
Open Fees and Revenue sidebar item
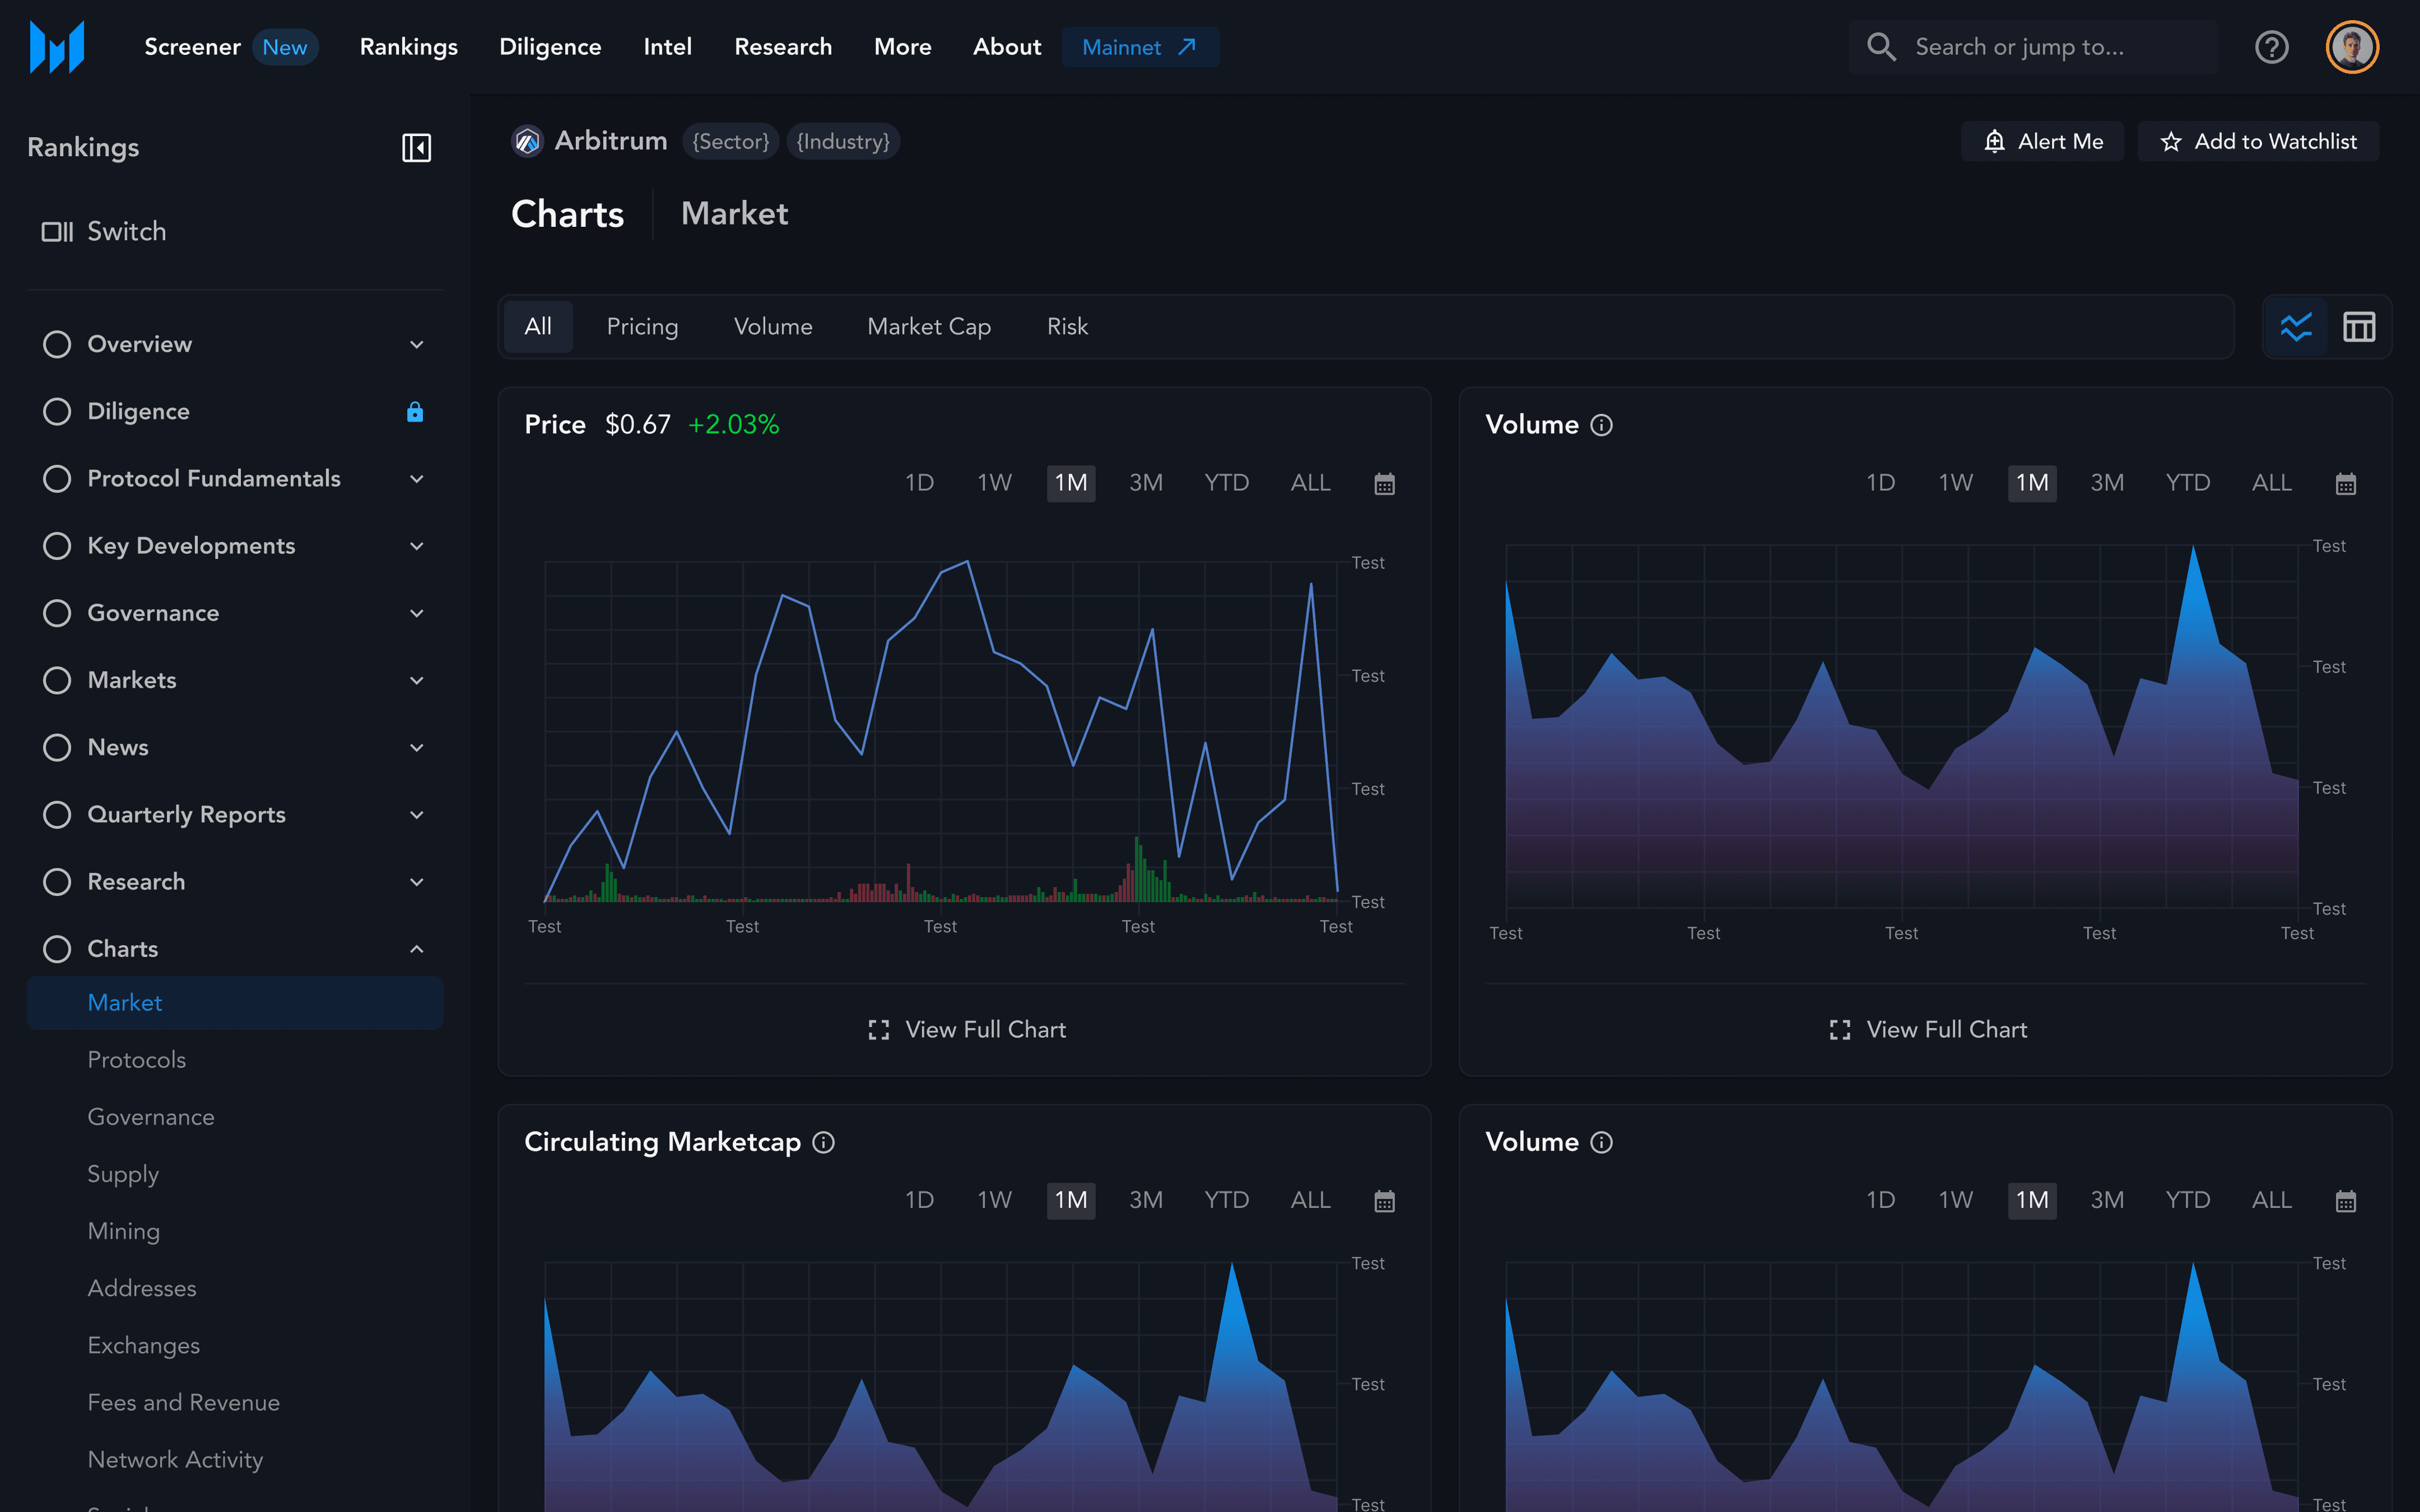pos(184,1403)
